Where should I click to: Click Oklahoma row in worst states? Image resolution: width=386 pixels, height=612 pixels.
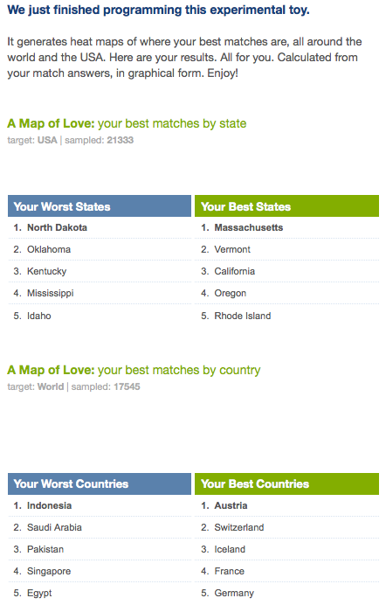100,249
